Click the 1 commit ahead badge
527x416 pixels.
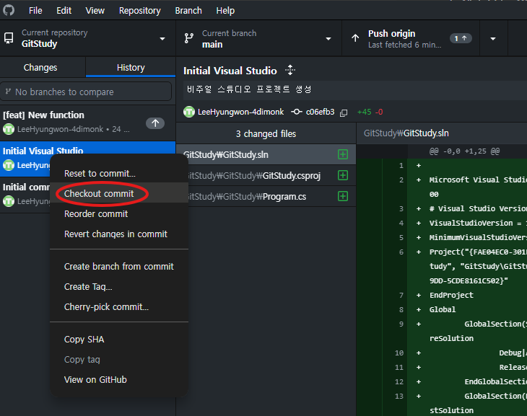pyautogui.click(x=461, y=38)
